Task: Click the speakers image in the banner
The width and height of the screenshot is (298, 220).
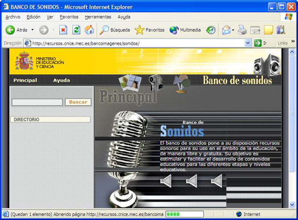Action: pos(267,64)
